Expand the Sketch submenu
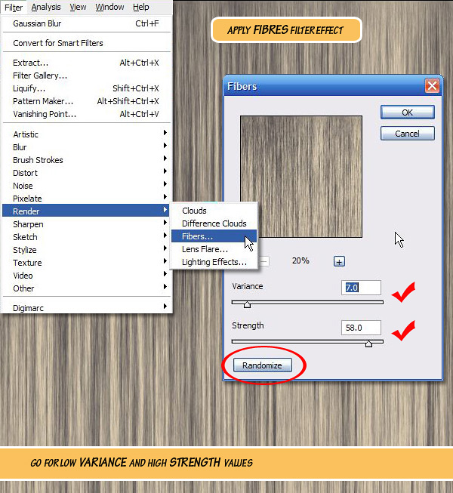 [x=87, y=237]
